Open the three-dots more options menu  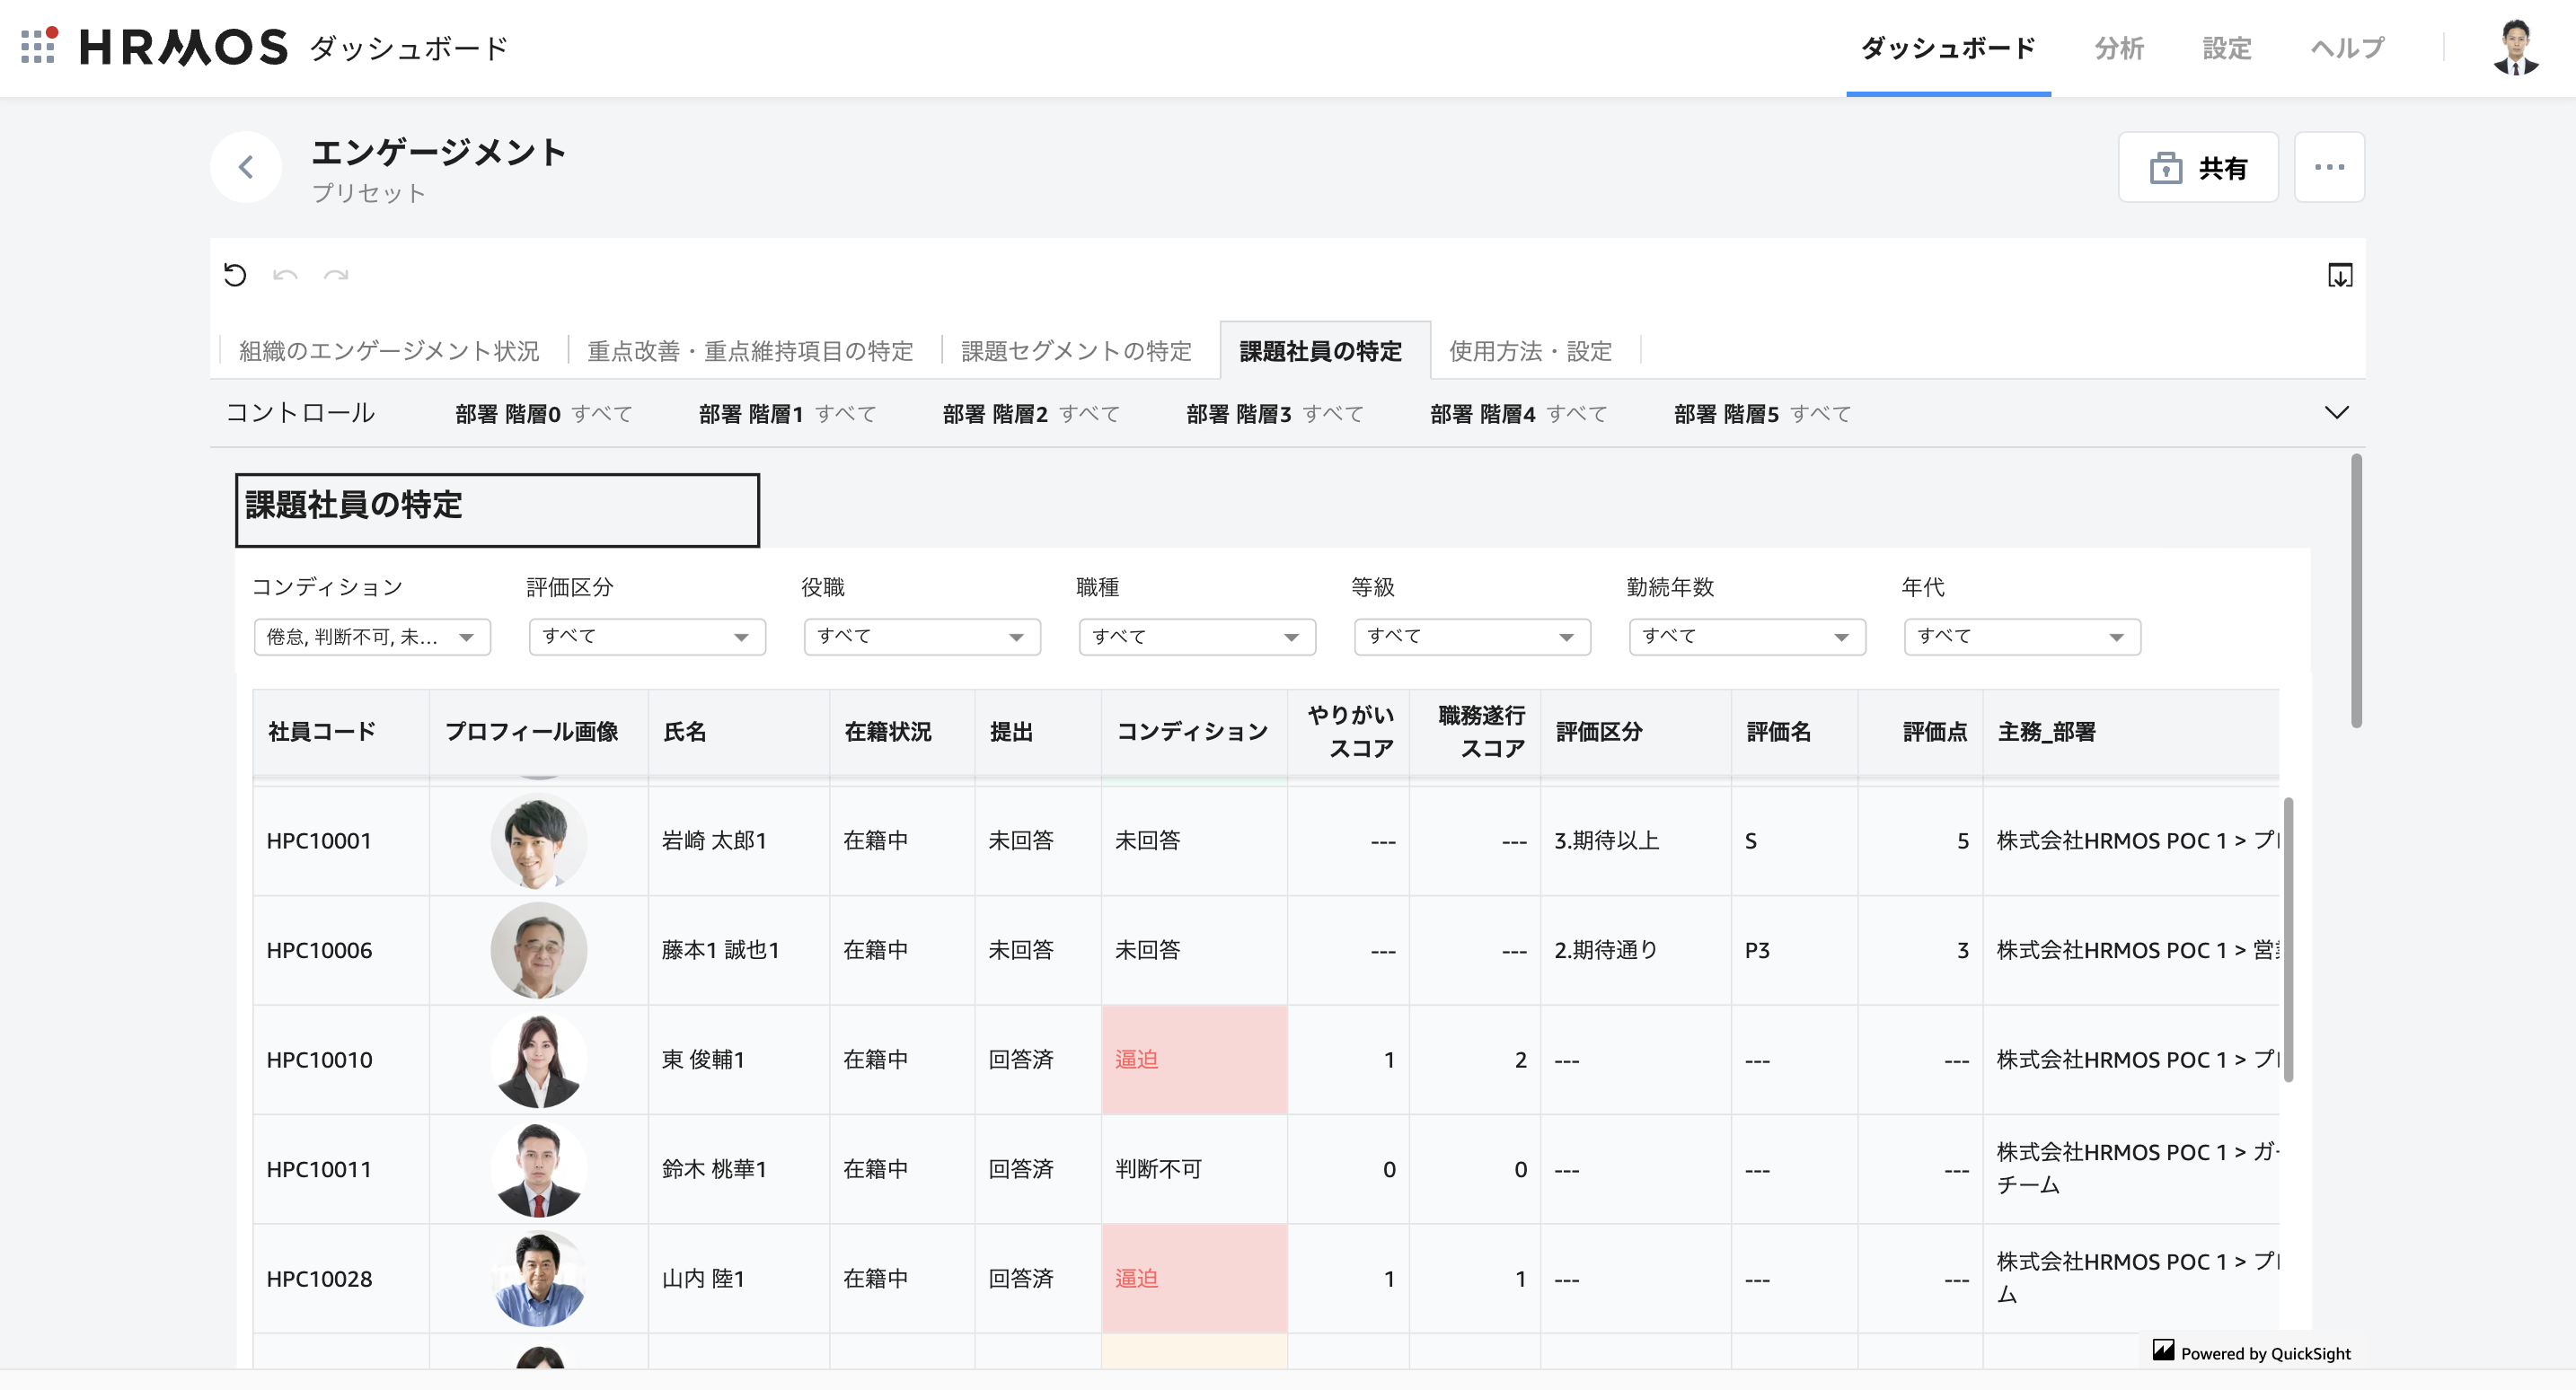2328,167
